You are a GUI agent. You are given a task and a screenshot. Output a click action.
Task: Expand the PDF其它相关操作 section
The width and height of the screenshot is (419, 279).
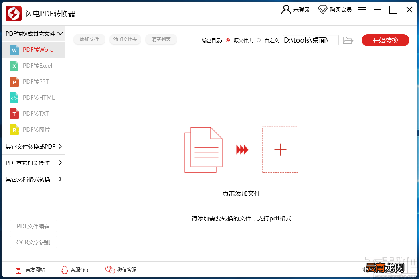[34, 163]
